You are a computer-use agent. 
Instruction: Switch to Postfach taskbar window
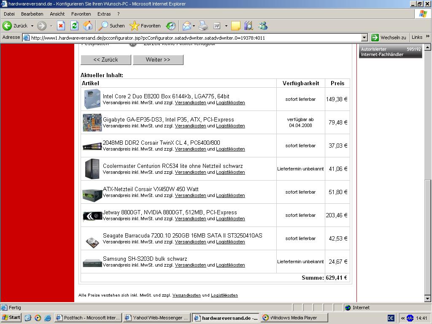click(88, 318)
